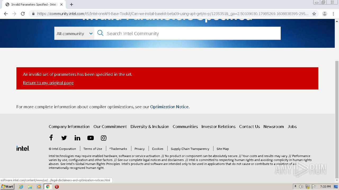Open the Chrome profile avatar icon

(325, 14)
